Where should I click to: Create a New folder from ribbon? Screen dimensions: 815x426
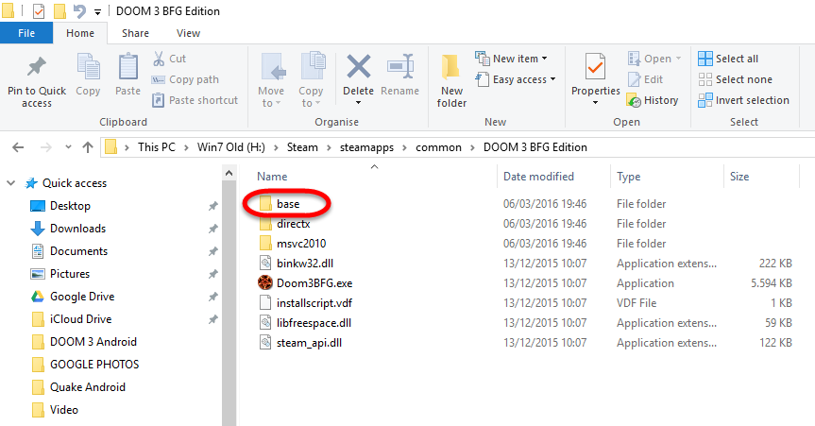(451, 80)
